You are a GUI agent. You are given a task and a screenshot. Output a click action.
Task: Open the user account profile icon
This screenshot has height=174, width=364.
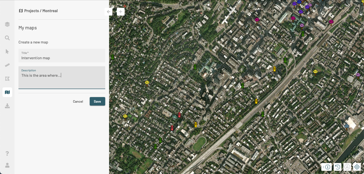(7, 165)
